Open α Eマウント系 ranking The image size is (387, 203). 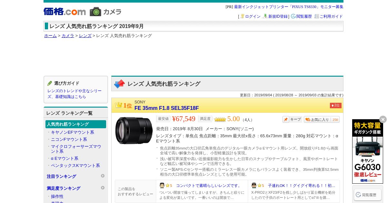click(x=64, y=159)
